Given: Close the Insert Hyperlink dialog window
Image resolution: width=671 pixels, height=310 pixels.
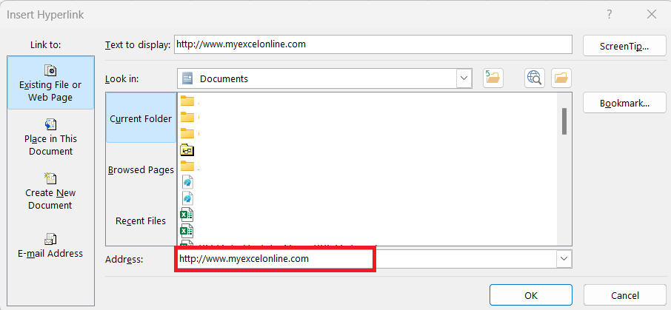Looking at the screenshot, I should coord(652,15).
